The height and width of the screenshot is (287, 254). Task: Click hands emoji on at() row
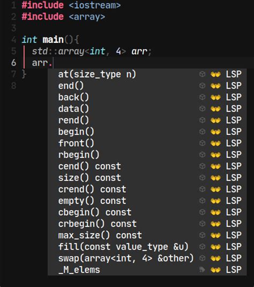coord(215,74)
